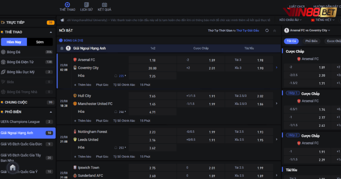Bet Manchester United FC win at 1.45

(x=153, y=104)
